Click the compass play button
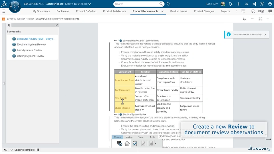The height and width of the screenshot is (154, 274). coord(15,7)
